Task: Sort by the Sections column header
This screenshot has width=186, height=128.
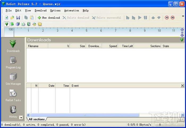Action: coord(147,46)
